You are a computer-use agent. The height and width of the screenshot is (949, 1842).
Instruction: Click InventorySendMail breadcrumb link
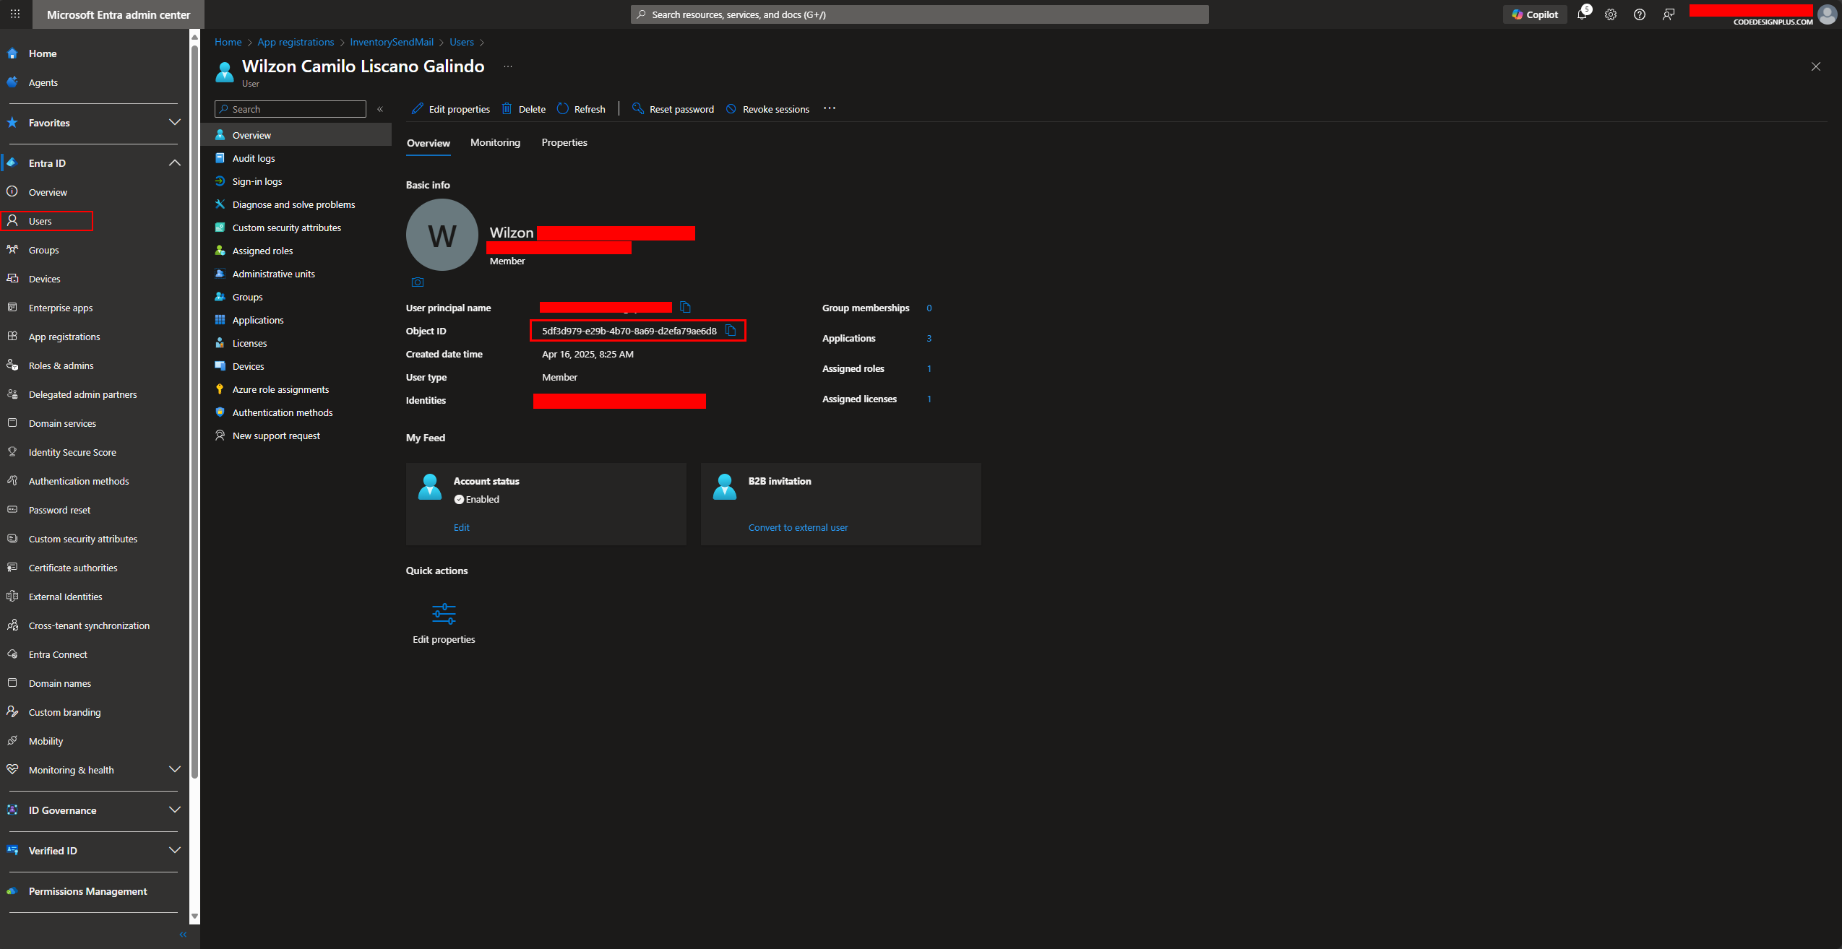[x=392, y=42]
